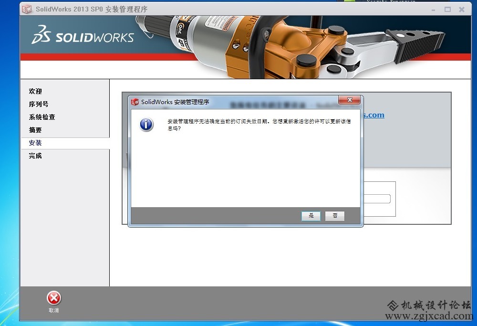Click the blue information icon in dialog
The height and width of the screenshot is (326, 477).
146,125
